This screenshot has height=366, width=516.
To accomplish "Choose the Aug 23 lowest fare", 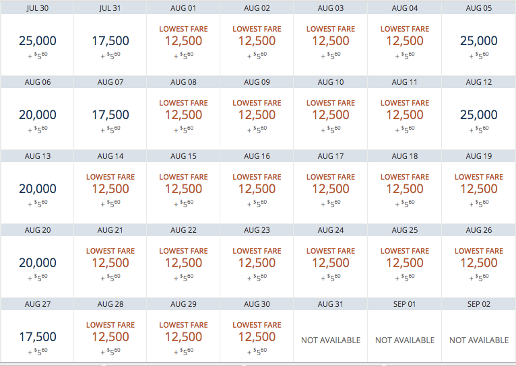I will (257, 266).
